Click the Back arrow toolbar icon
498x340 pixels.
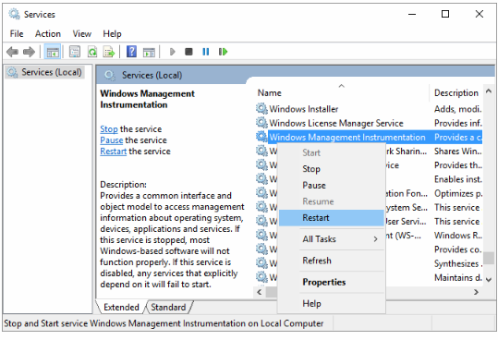(12, 52)
